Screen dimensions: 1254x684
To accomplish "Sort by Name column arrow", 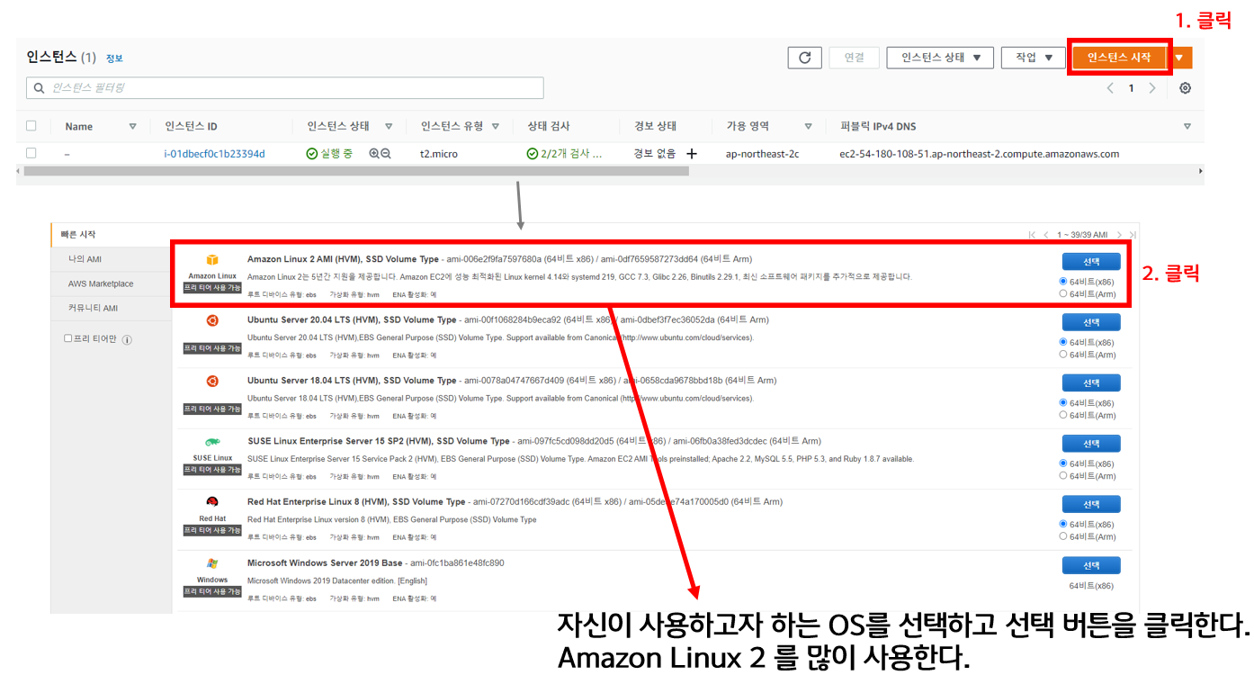I will [x=133, y=127].
